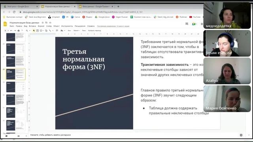
Task: Click Выбрать переход button
Action: pyautogui.click(x=94, y=30)
